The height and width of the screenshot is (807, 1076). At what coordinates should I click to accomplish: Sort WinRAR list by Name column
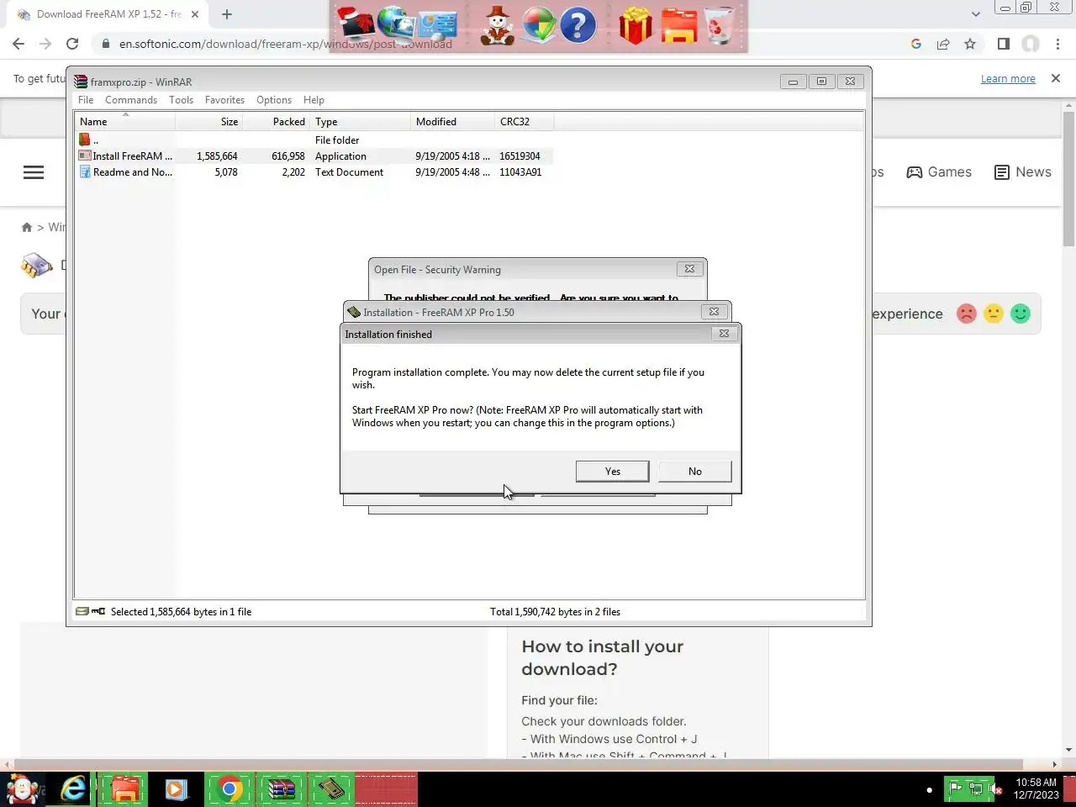(124, 122)
